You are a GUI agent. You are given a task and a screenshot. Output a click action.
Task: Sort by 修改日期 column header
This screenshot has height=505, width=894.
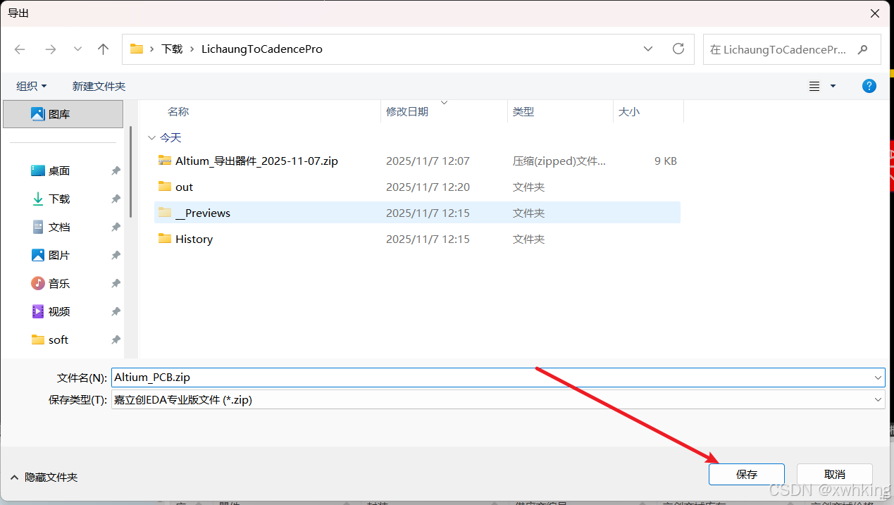(407, 111)
